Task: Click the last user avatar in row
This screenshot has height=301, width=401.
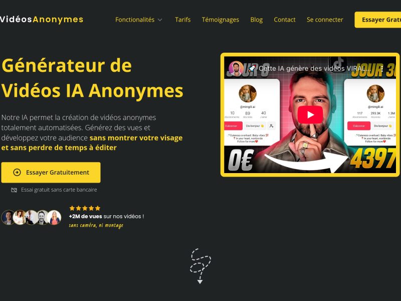Action: point(54,218)
